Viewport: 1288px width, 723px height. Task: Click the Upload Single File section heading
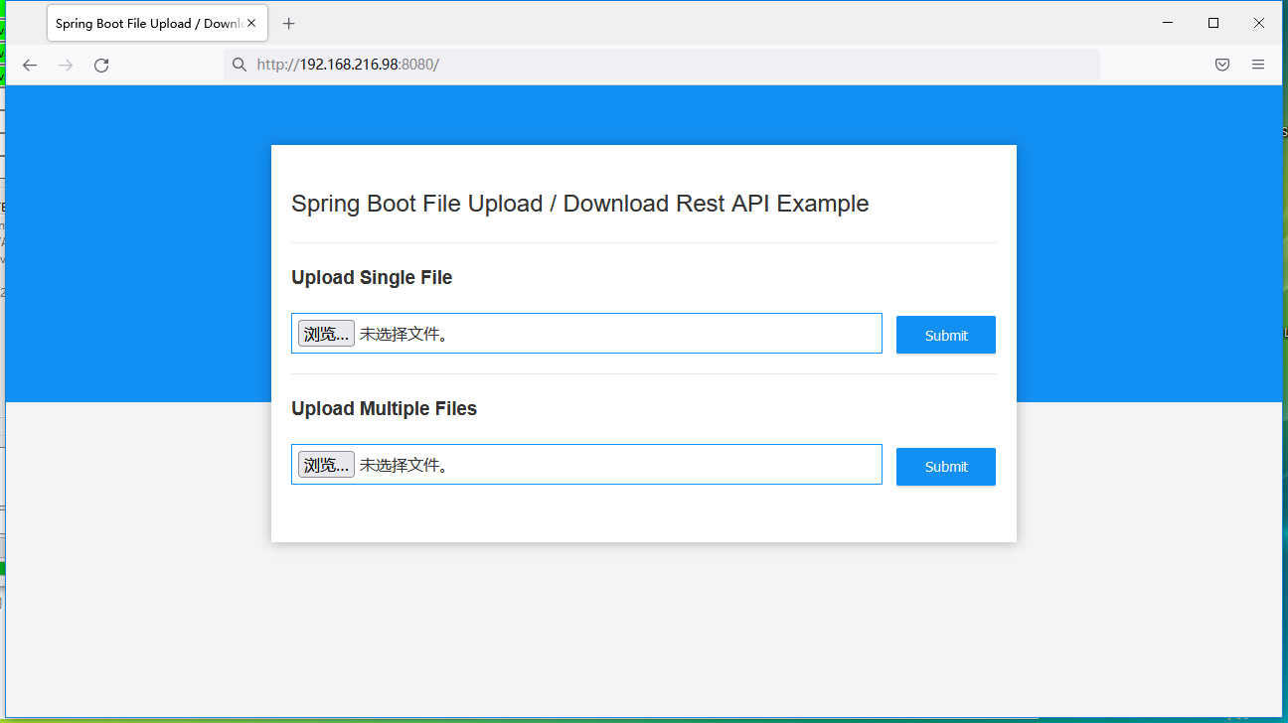pos(372,277)
